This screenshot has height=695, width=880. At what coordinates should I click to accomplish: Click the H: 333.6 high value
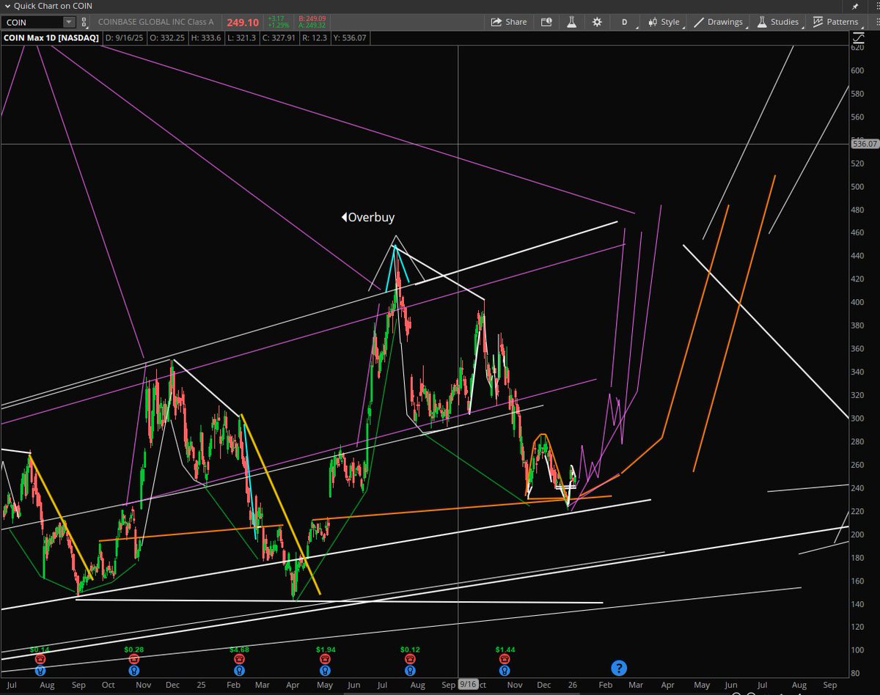[207, 38]
